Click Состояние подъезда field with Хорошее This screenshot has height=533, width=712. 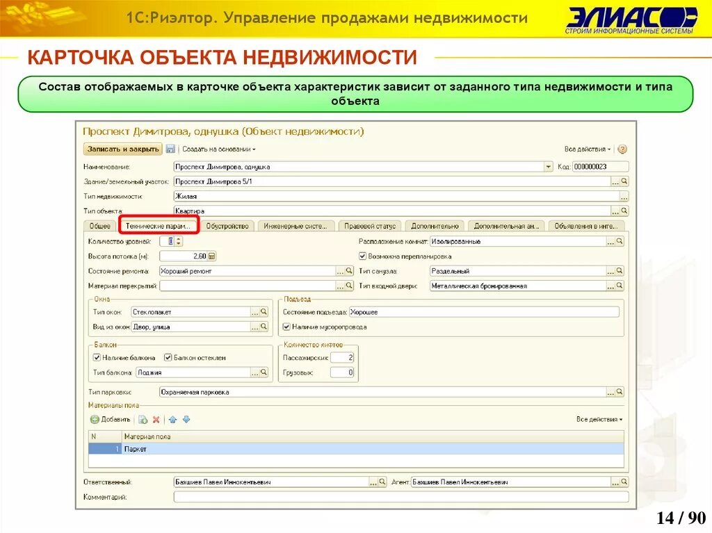(x=484, y=312)
